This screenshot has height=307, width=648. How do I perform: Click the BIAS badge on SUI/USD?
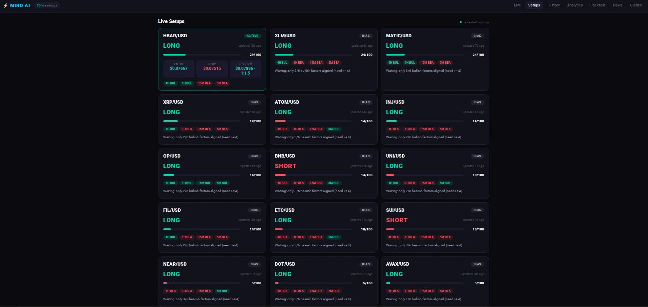click(477, 210)
